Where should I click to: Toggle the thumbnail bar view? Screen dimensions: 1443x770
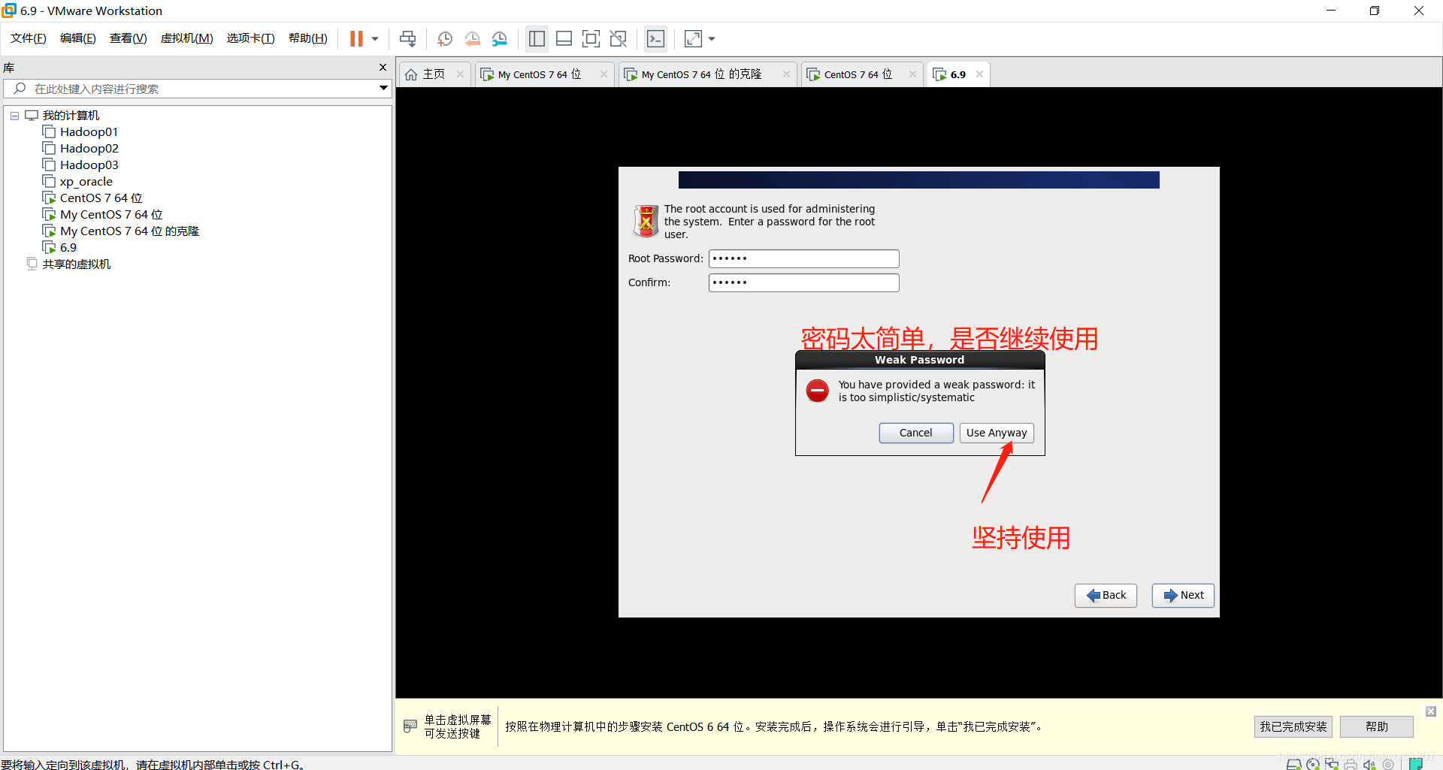564,38
